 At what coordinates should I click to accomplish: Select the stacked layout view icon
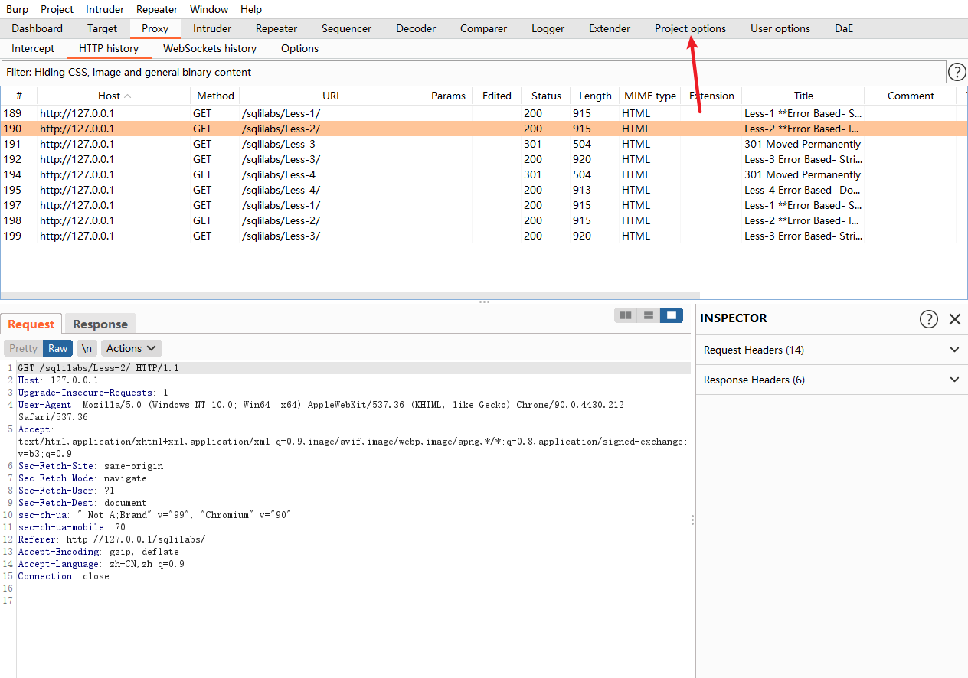(649, 315)
